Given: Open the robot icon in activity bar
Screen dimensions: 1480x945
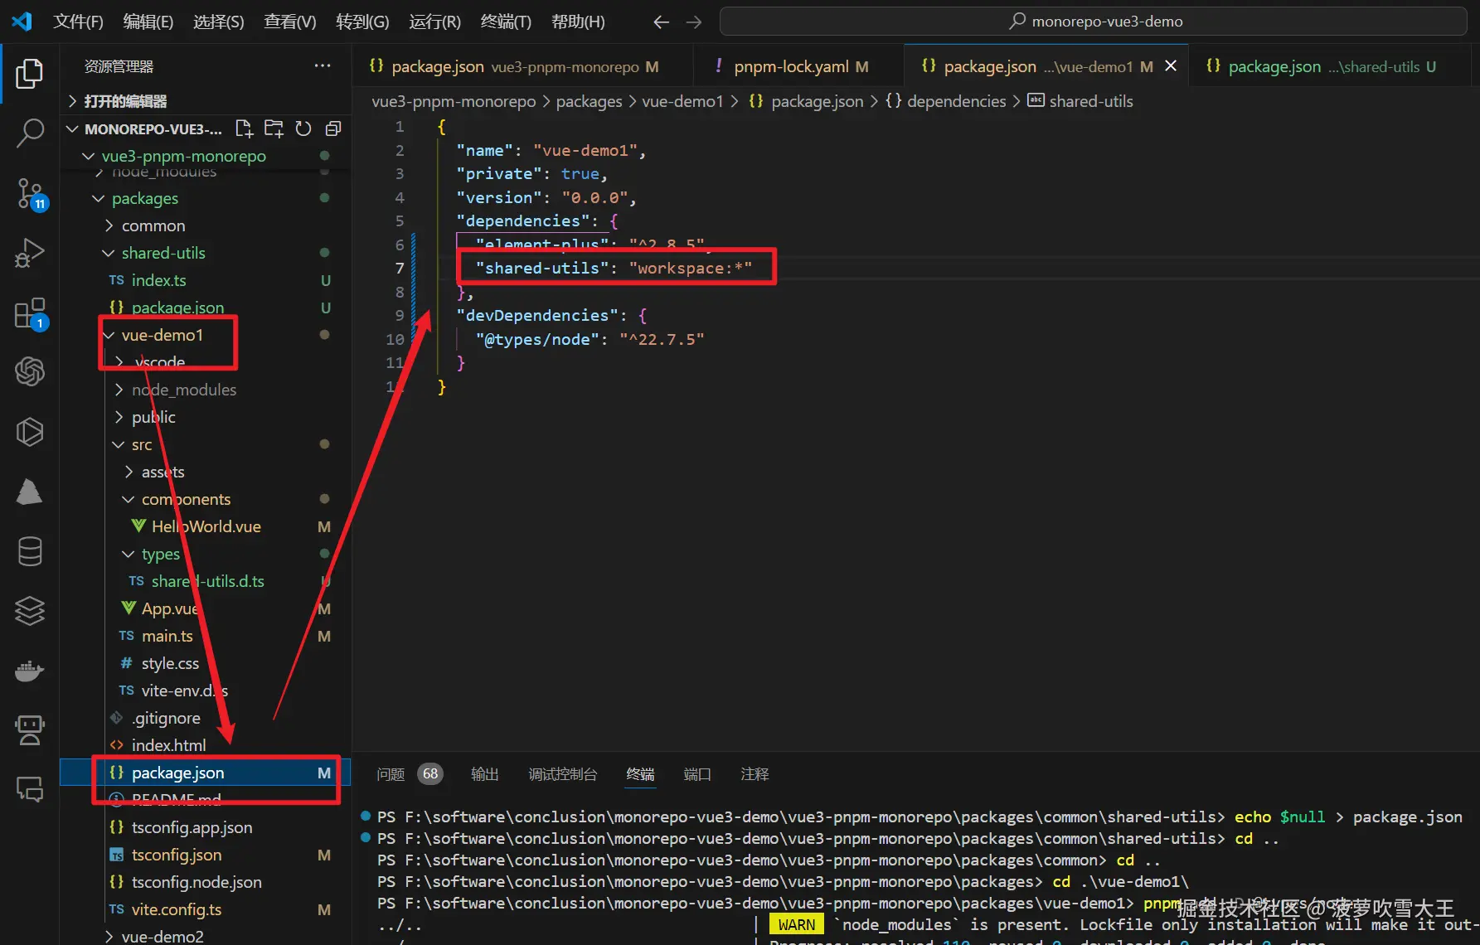Looking at the screenshot, I should [x=30, y=730].
